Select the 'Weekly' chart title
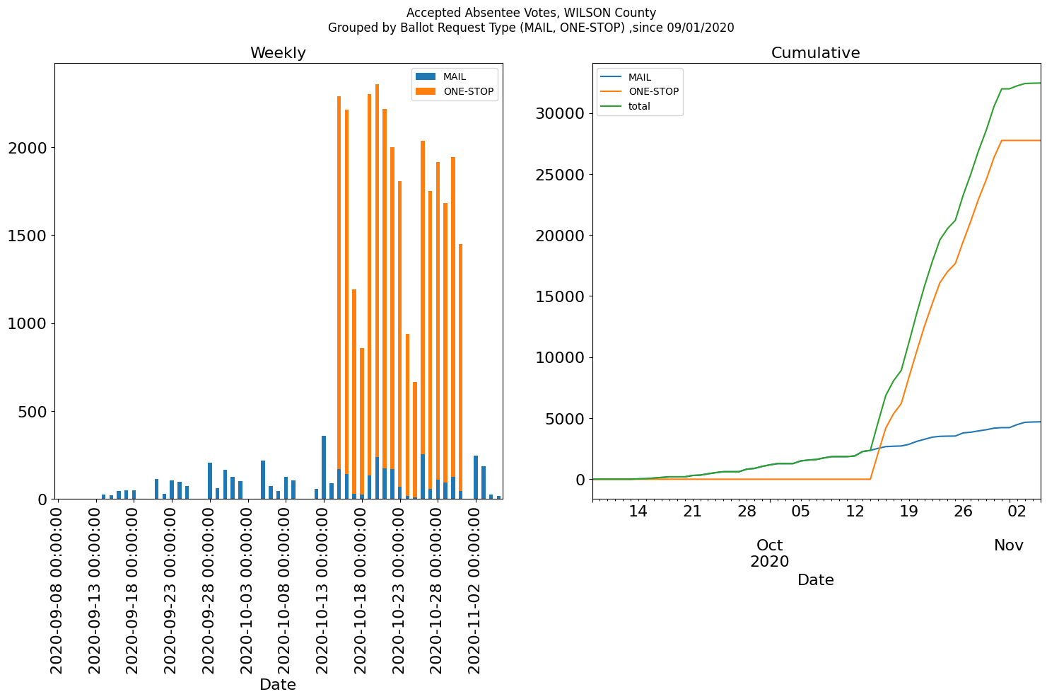 tap(278, 53)
